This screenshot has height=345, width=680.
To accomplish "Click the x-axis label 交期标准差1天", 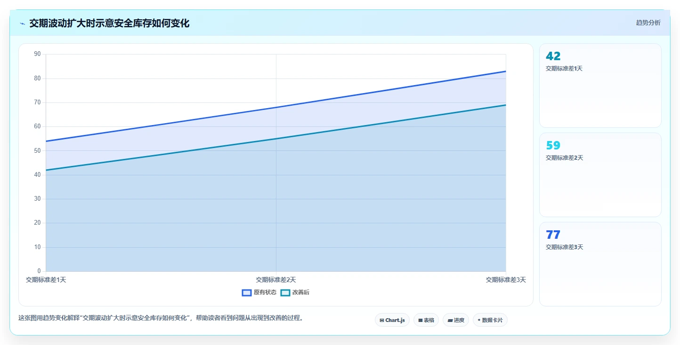I will point(46,280).
